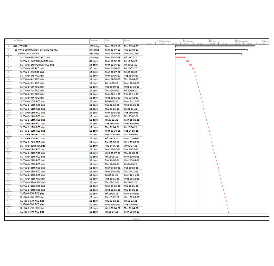Select the SALE - TOWER-1 summary task
Viewport: 274px width, 266px height.
coord(21,46)
